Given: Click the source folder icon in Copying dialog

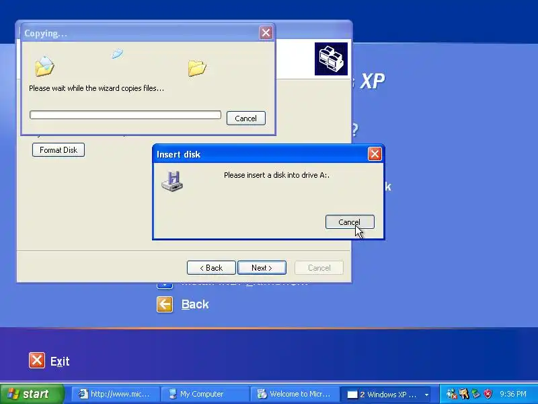Looking at the screenshot, I should tap(44, 66).
